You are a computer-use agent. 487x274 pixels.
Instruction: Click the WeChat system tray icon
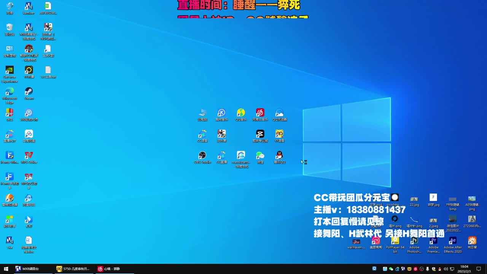391,269
